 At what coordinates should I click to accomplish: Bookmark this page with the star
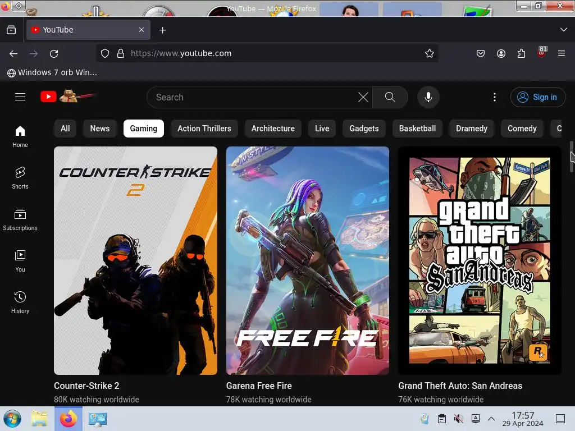click(430, 53)
